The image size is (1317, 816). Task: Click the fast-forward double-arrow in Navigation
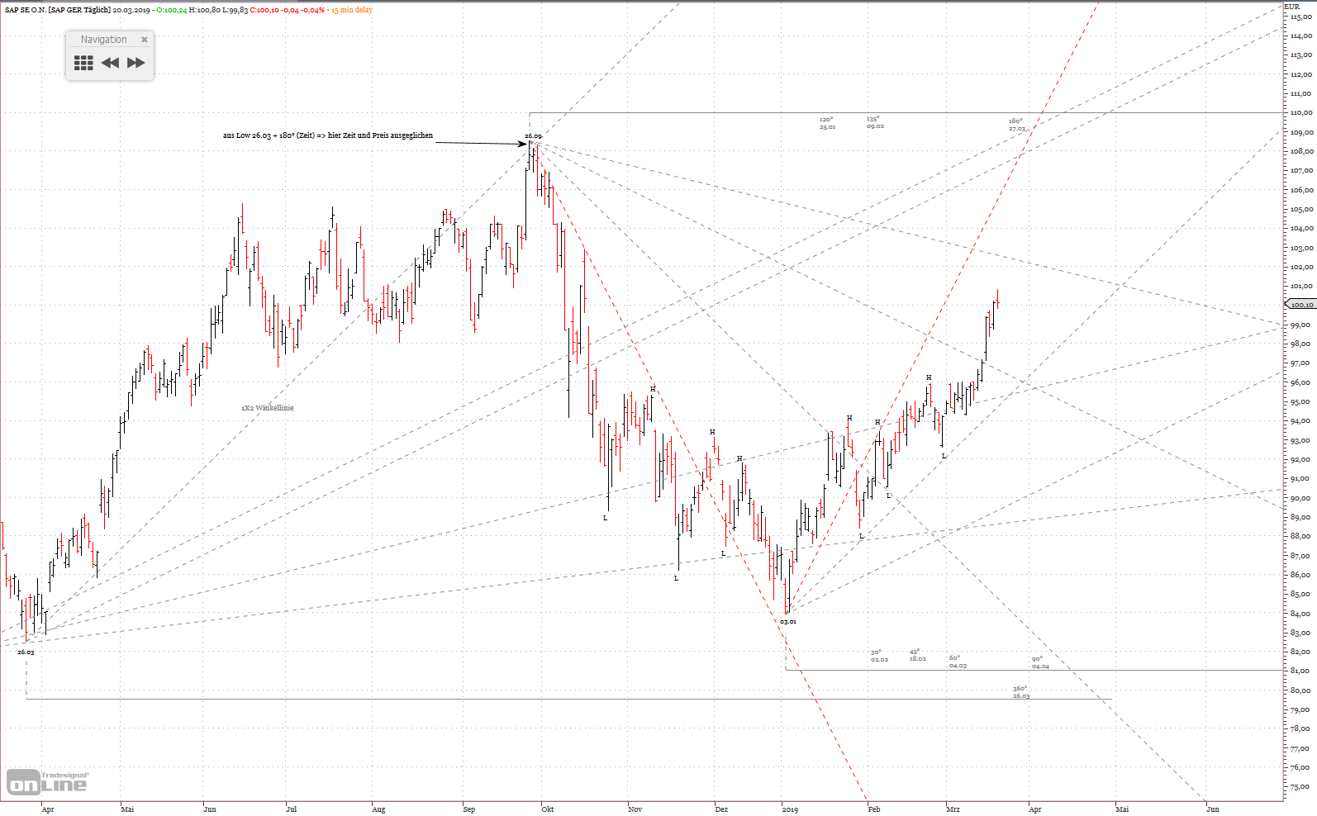(x=136, y=63)
